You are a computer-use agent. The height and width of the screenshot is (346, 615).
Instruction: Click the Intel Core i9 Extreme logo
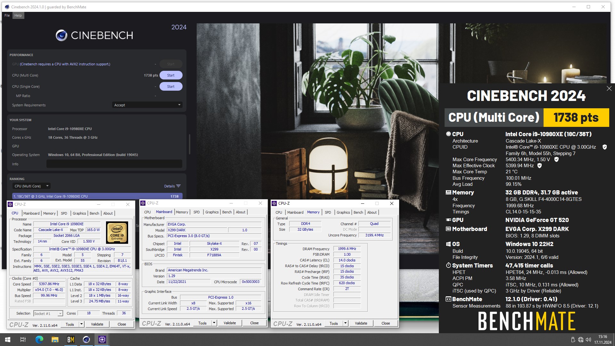[x=117, y=233]
